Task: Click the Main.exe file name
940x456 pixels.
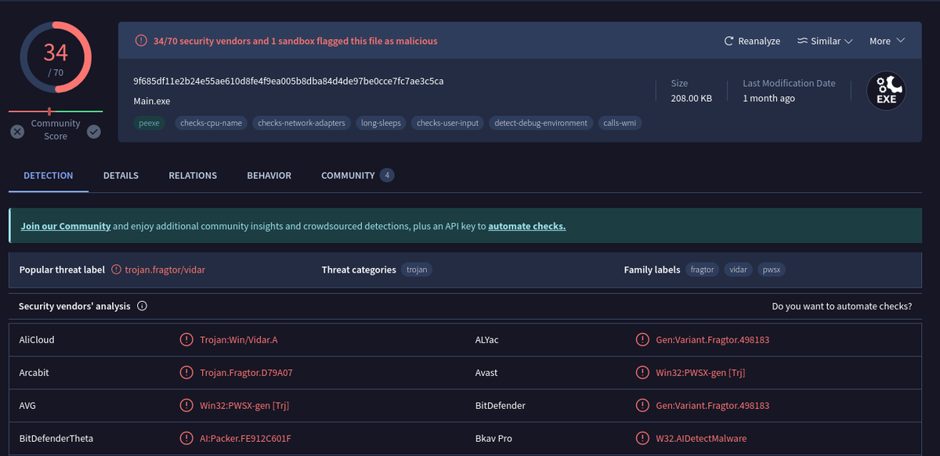Action: (x=152, y=101)
